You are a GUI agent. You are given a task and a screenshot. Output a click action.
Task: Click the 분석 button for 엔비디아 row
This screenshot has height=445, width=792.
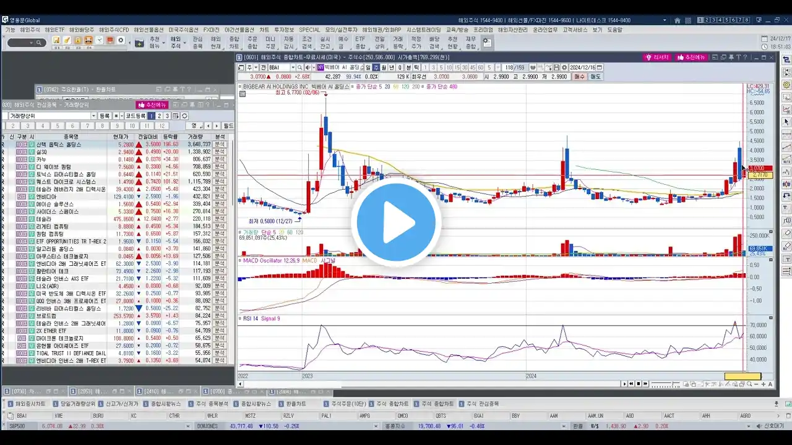220,197
